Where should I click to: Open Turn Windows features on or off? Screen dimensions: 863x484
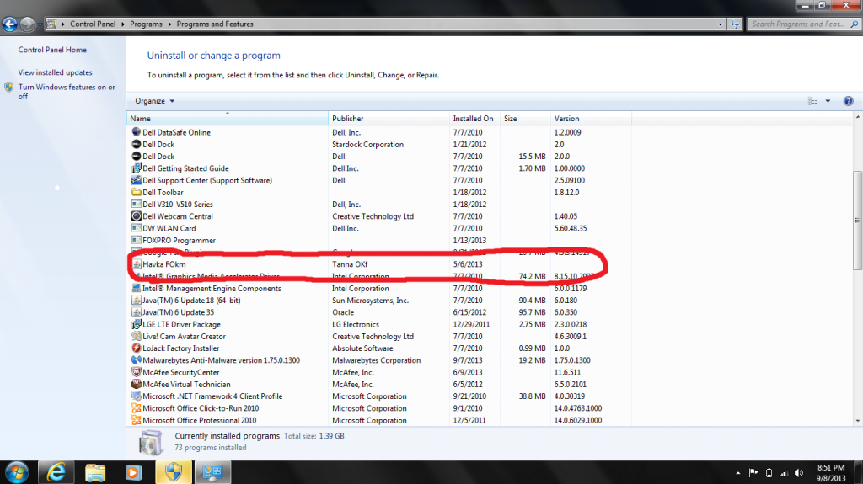tap(67, 91)
